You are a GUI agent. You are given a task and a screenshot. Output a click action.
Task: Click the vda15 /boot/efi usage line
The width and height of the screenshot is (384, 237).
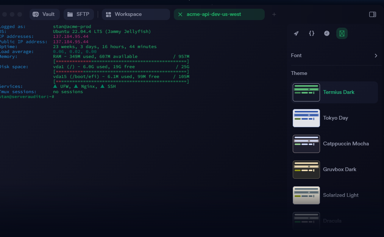point(121,76)
